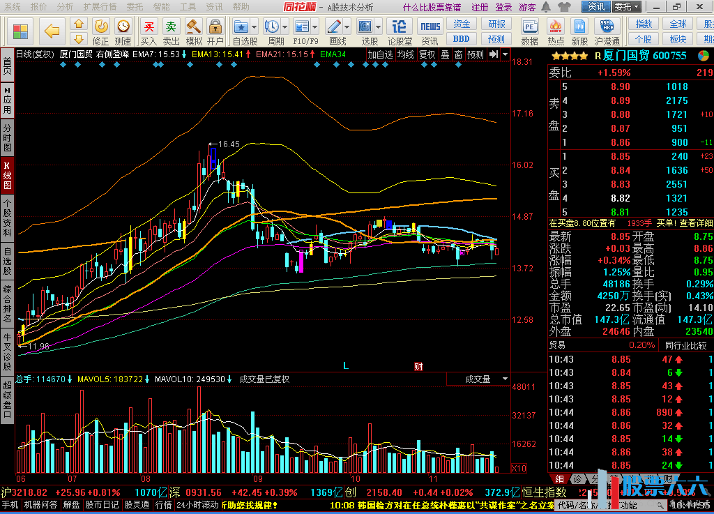Toggle the 叠 overlay chart option

coord(445,54)
